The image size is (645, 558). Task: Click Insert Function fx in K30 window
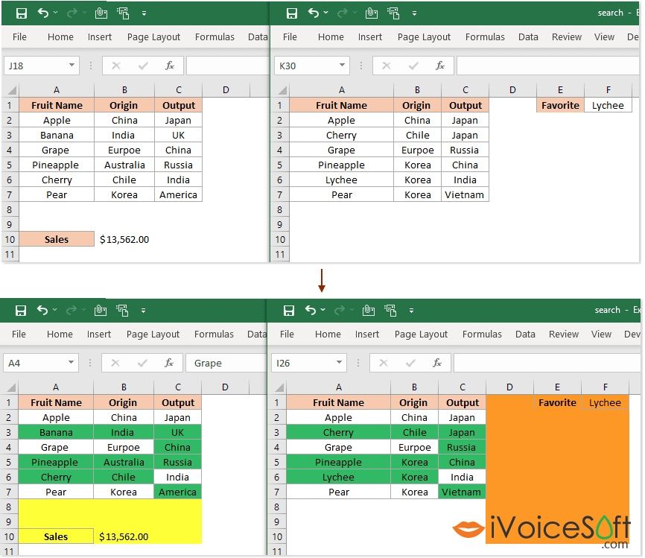coord(440,66)
